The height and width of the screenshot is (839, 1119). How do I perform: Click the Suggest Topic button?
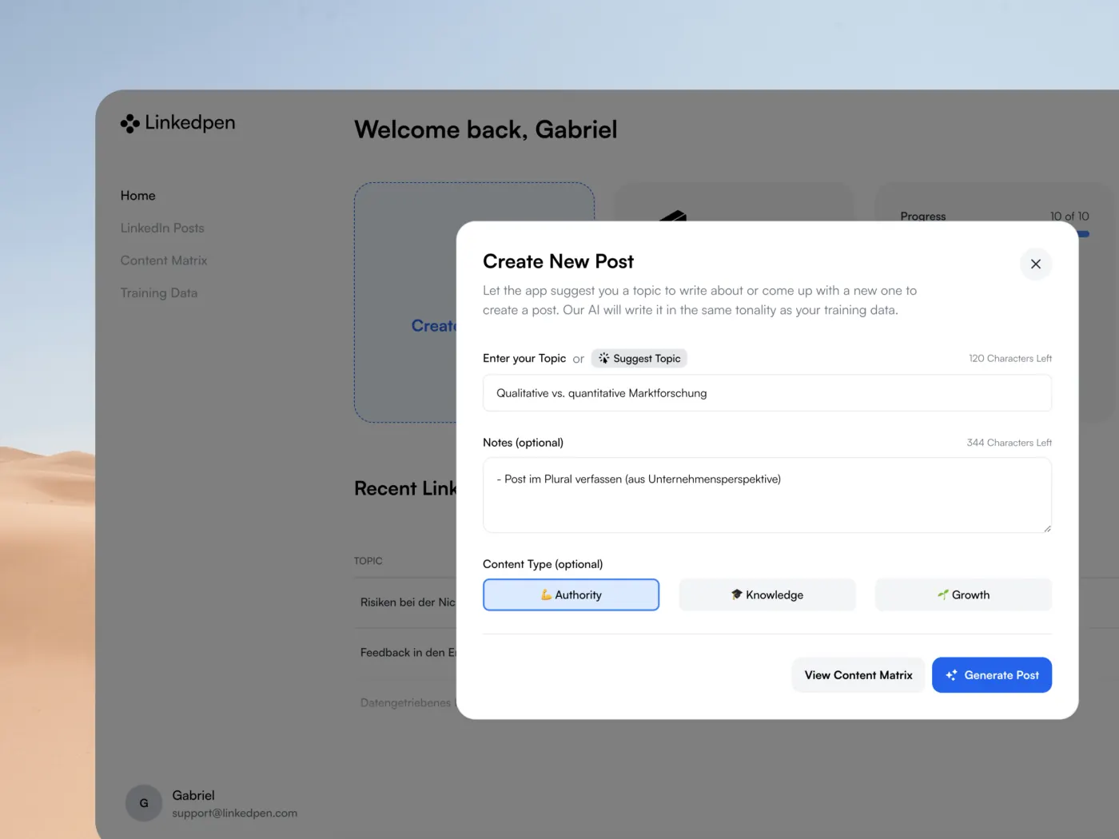point(639,358)
